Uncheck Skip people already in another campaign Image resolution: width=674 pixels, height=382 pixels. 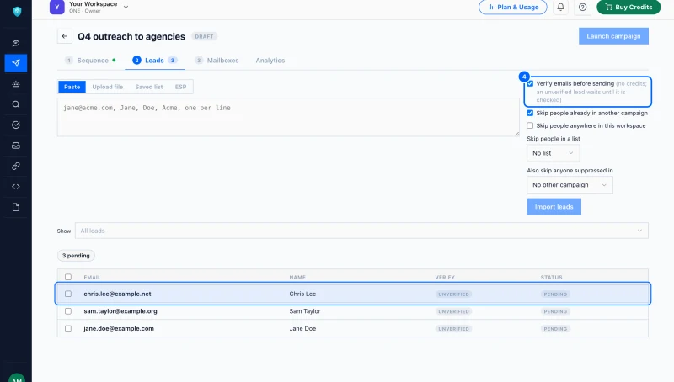click(x=531, y=113)
